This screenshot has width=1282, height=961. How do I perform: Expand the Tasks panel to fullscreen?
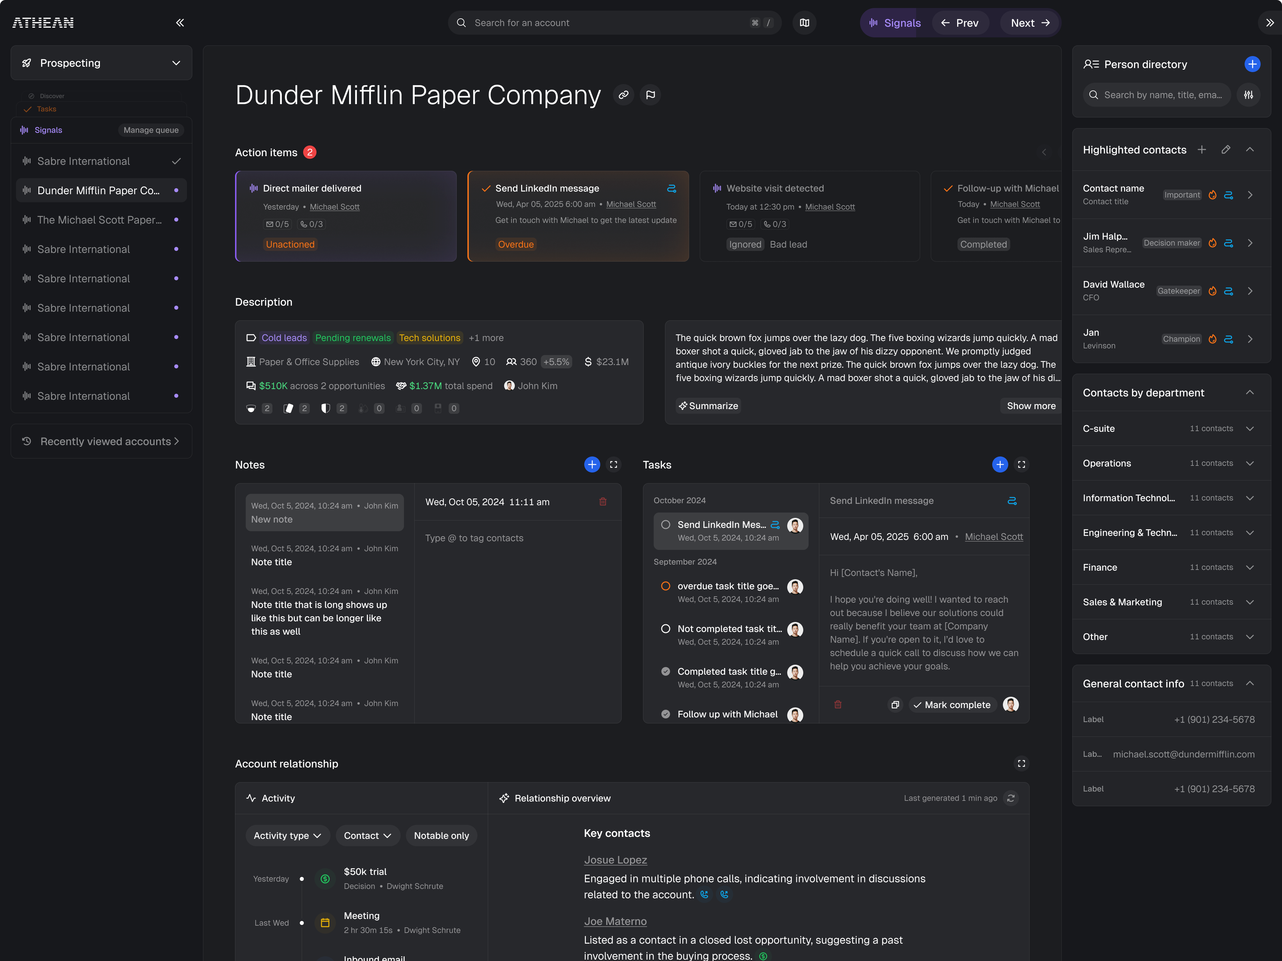click(1021, 464)
